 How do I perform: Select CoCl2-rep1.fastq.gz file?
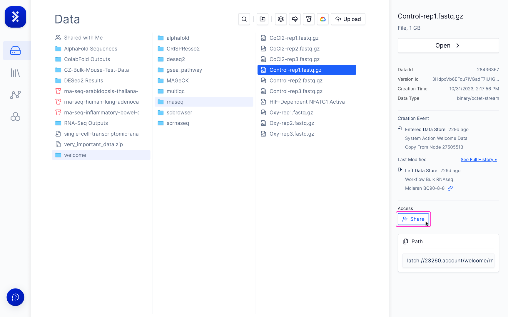pos(307,38)
